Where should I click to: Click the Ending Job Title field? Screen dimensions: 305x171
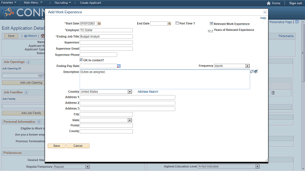pos(106,37)
